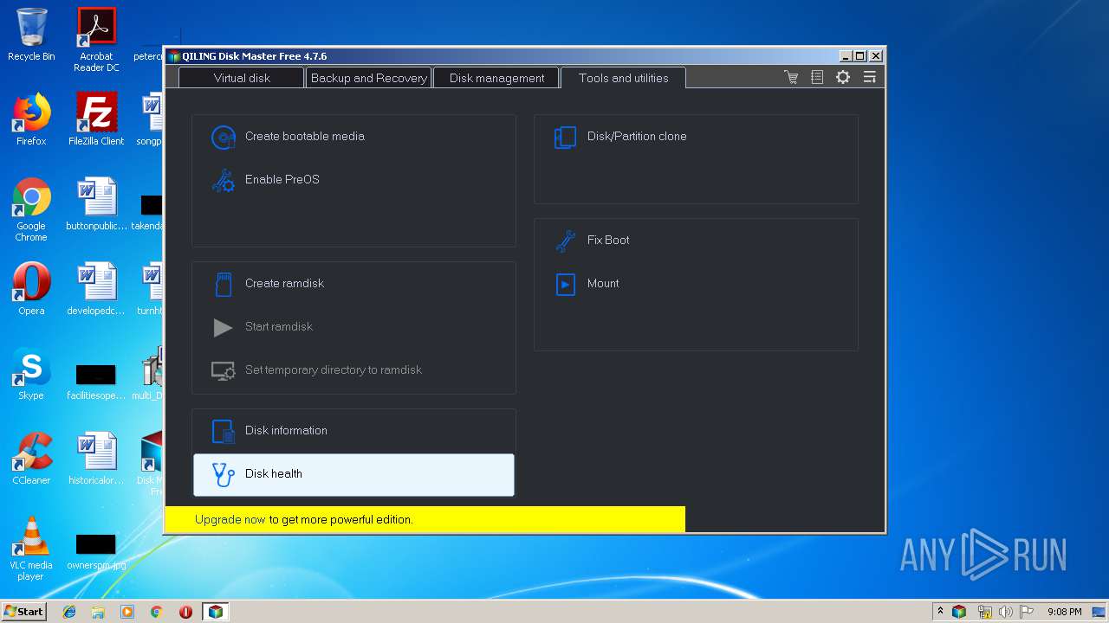Viewport: 1109px width, 623px height.
Task: Click the Enable PreOS wrench icon
Action: tap(224, 180)
